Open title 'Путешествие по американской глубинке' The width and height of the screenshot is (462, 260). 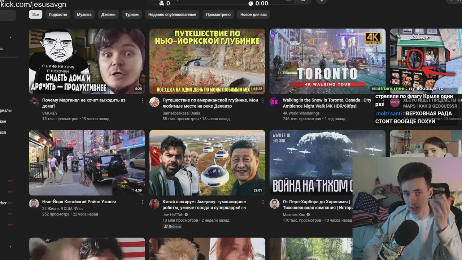pyautogui.click(x=210, y=103)
